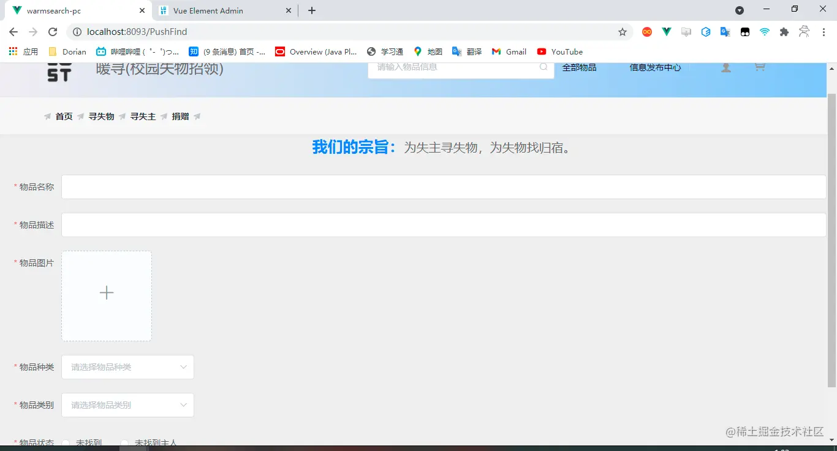The image size is (837, 451).
Task: Click 全部物品 in the header
Action: 579,67
